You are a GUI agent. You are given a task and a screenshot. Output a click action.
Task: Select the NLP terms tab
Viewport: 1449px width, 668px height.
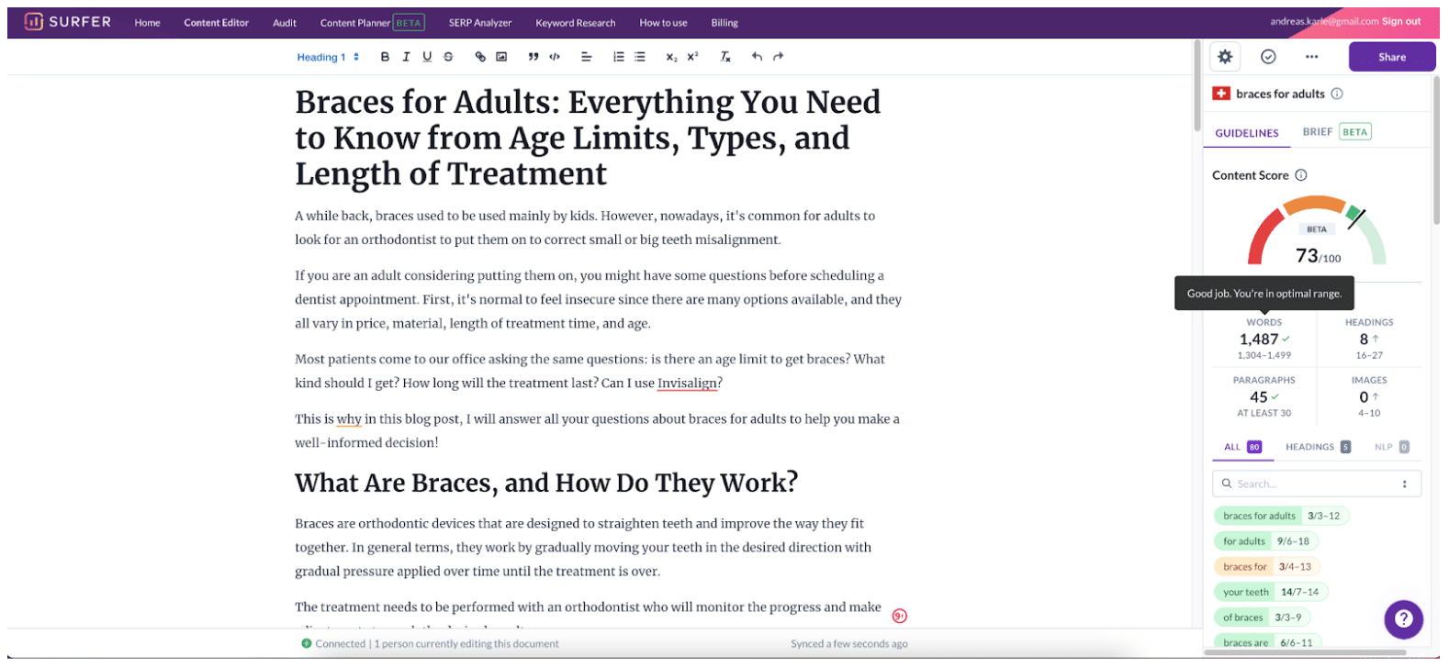1391,447
